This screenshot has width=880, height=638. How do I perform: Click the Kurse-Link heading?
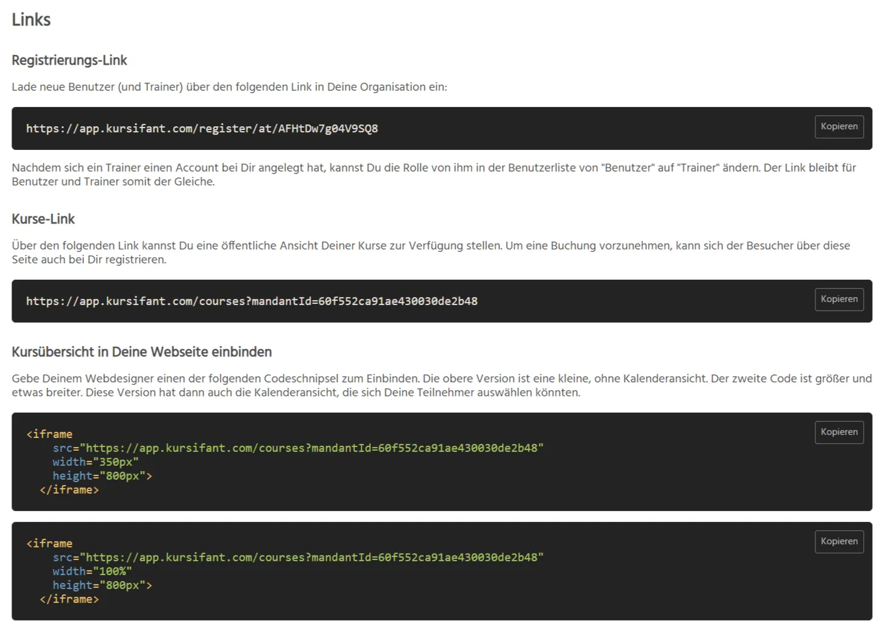pos(43,219)
